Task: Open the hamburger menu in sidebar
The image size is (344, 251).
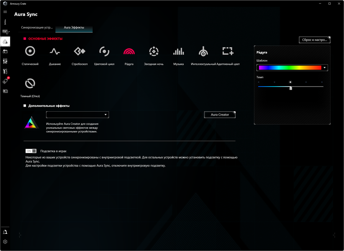Action: [5, 12]
